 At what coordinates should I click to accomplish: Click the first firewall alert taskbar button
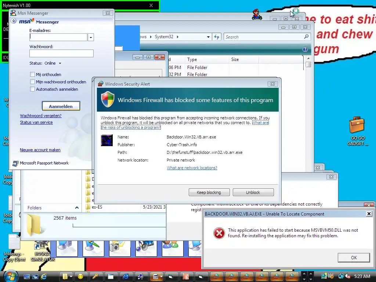[x=216, y=276]
